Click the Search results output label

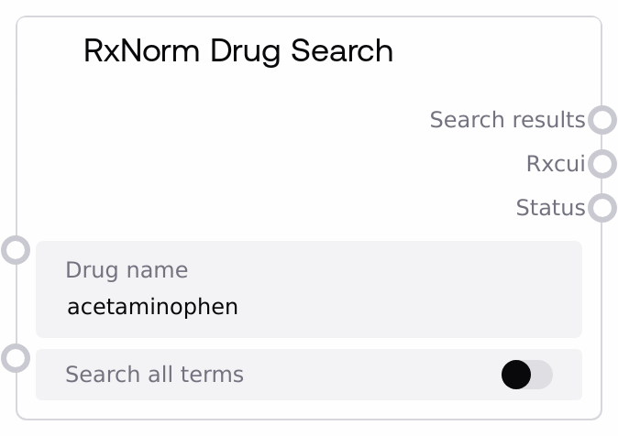click(x=506, y=120)
